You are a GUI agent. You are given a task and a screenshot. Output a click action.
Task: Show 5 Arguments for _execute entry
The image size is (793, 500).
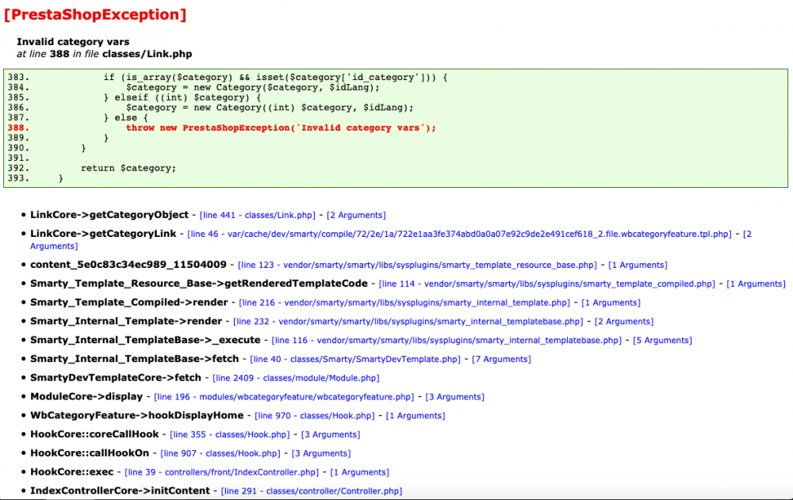(x=662, y=340)
